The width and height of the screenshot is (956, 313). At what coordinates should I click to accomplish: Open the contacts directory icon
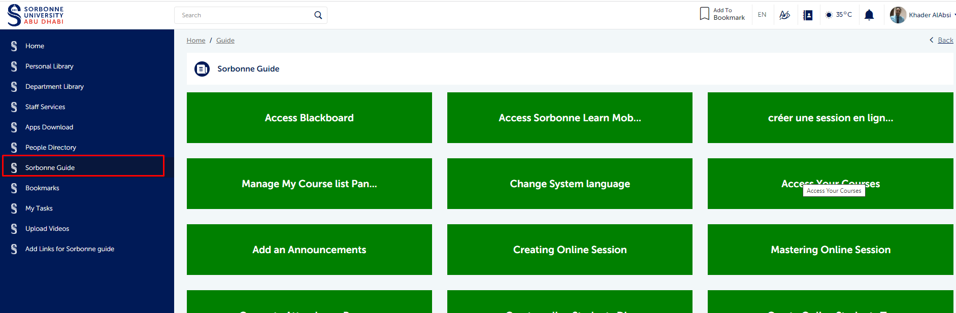pos(808,15)
